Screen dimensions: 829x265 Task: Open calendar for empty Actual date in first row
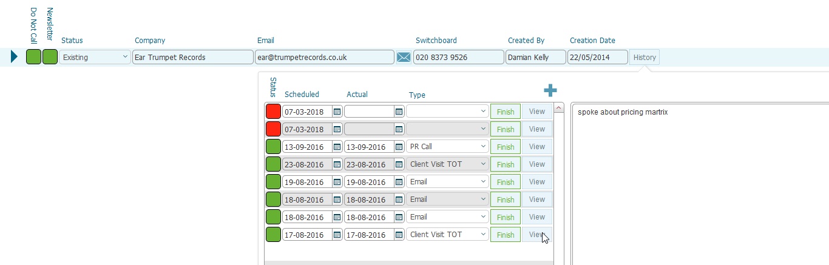[x=399, y=112]
